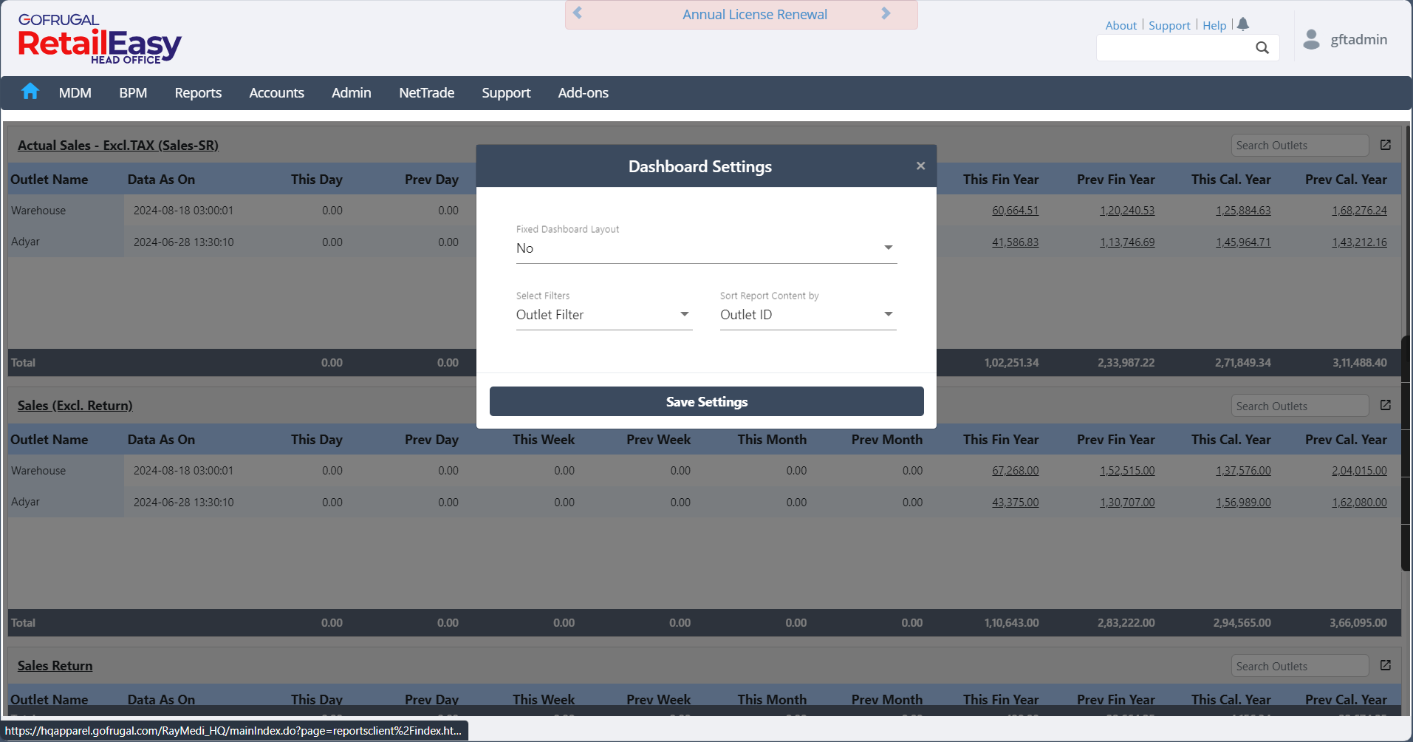
Task: Go to the Home dashboard icon
Action: tap(30, 92)
